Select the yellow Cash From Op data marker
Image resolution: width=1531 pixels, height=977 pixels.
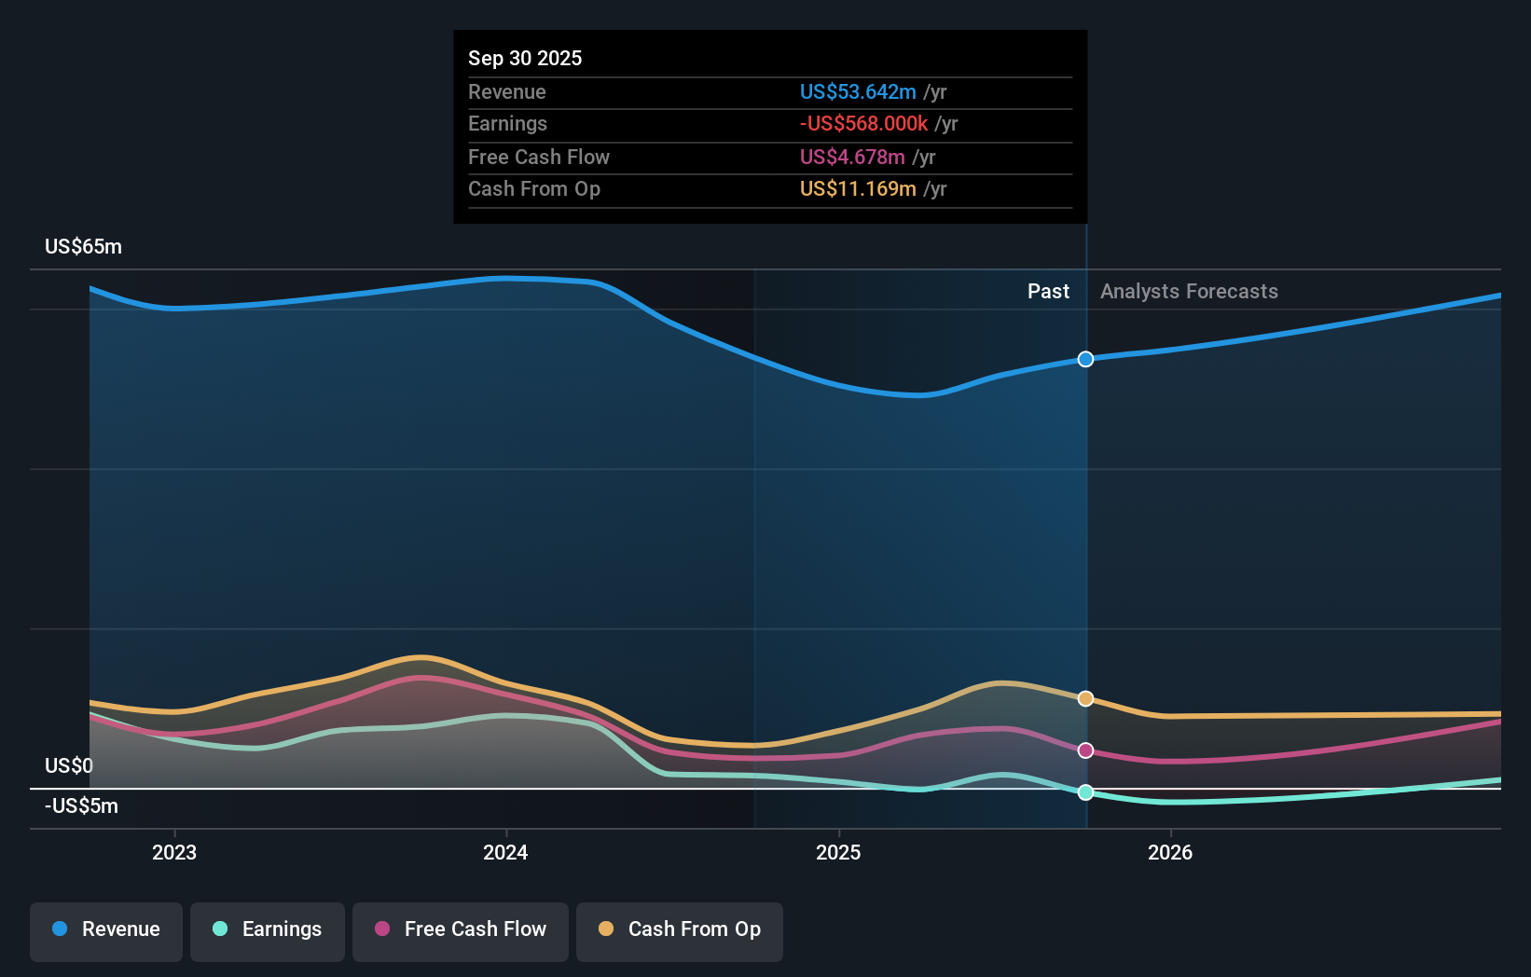(1085, 697)
